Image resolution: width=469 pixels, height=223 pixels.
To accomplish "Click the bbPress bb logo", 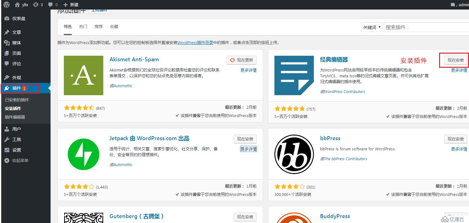I will click(x=294, y=154).
